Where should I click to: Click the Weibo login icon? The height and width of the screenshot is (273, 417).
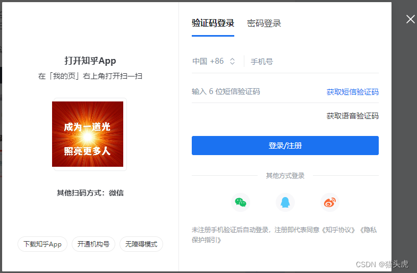[x=330, y=202]
